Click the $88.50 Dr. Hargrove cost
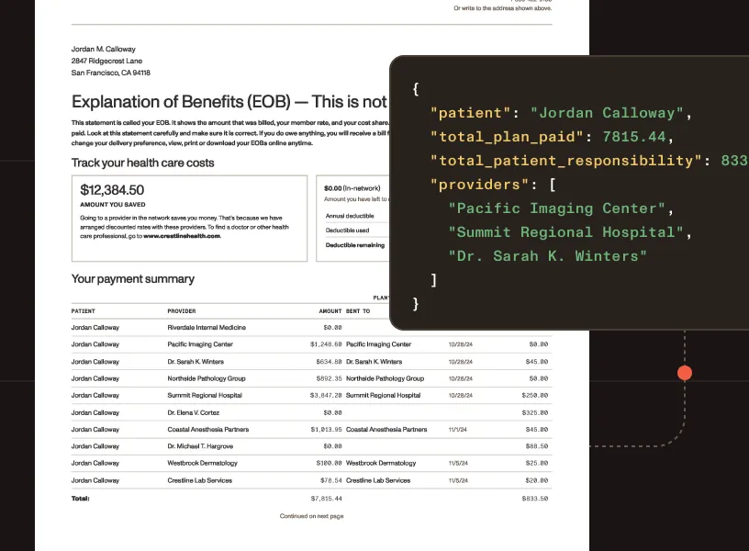This screenshot has width=749, height=551. (x=537, y=446)
